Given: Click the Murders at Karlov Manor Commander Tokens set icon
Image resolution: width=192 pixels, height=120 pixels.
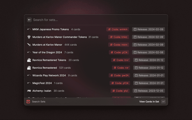Looking at the screenshot, I should [x=29, y=37].
